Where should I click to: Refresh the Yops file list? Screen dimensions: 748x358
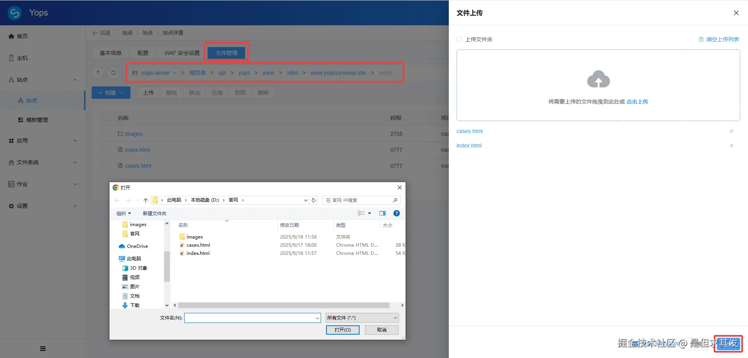113,73
